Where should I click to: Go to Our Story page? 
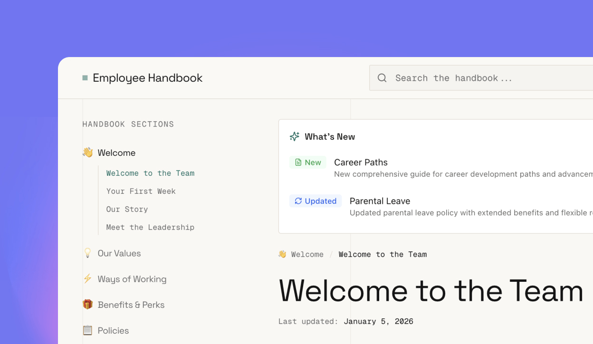tap(127, 209)
